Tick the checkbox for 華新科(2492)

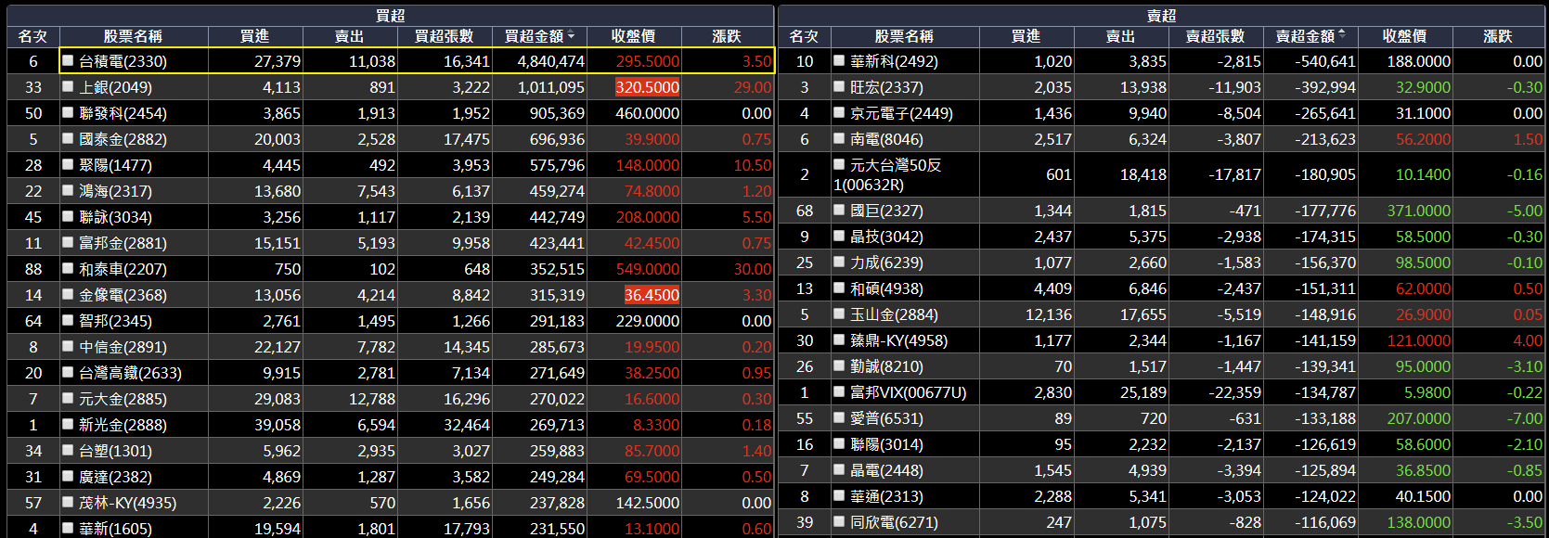point(839,60)
